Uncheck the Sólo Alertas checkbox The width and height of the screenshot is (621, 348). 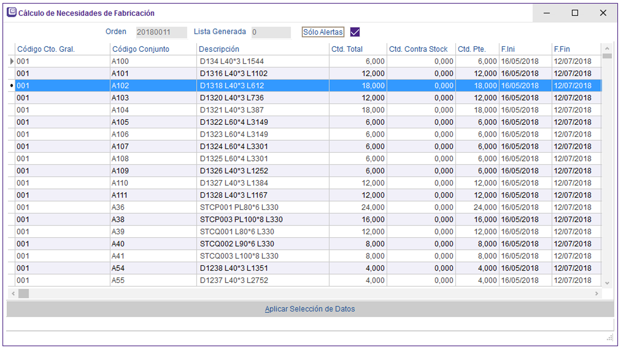(x=355, y=32)
